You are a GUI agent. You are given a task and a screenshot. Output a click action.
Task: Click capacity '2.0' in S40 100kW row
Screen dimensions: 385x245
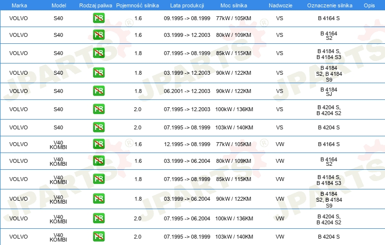[137, 109]
